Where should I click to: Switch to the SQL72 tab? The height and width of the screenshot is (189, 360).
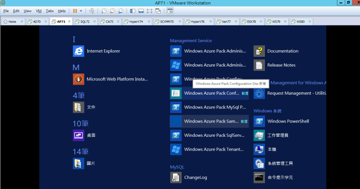tap(84, 22)
